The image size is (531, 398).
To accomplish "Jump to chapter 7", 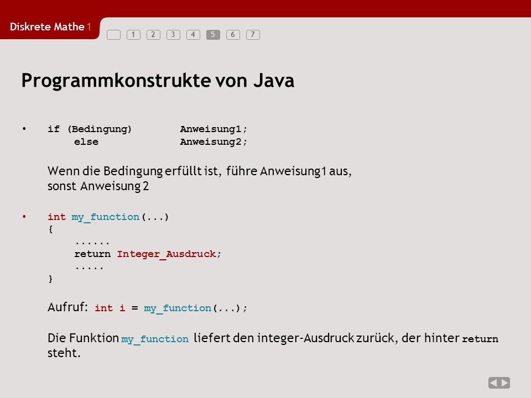I will click(253, 35).
